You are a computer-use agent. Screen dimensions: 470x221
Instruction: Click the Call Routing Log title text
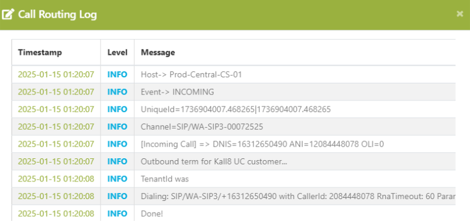pyautogui.click(x=58, y=14)
